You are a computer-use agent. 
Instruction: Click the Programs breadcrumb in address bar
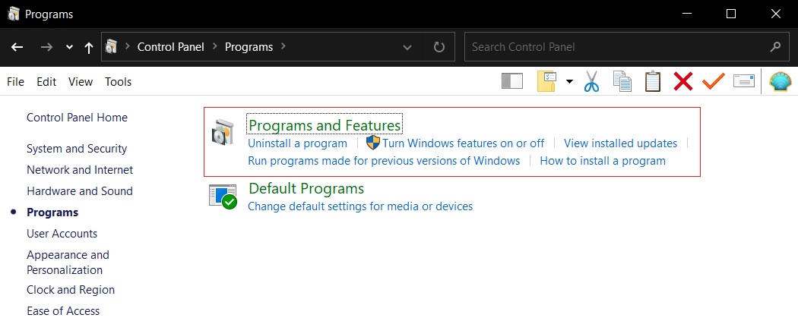[x=249, y=47]
